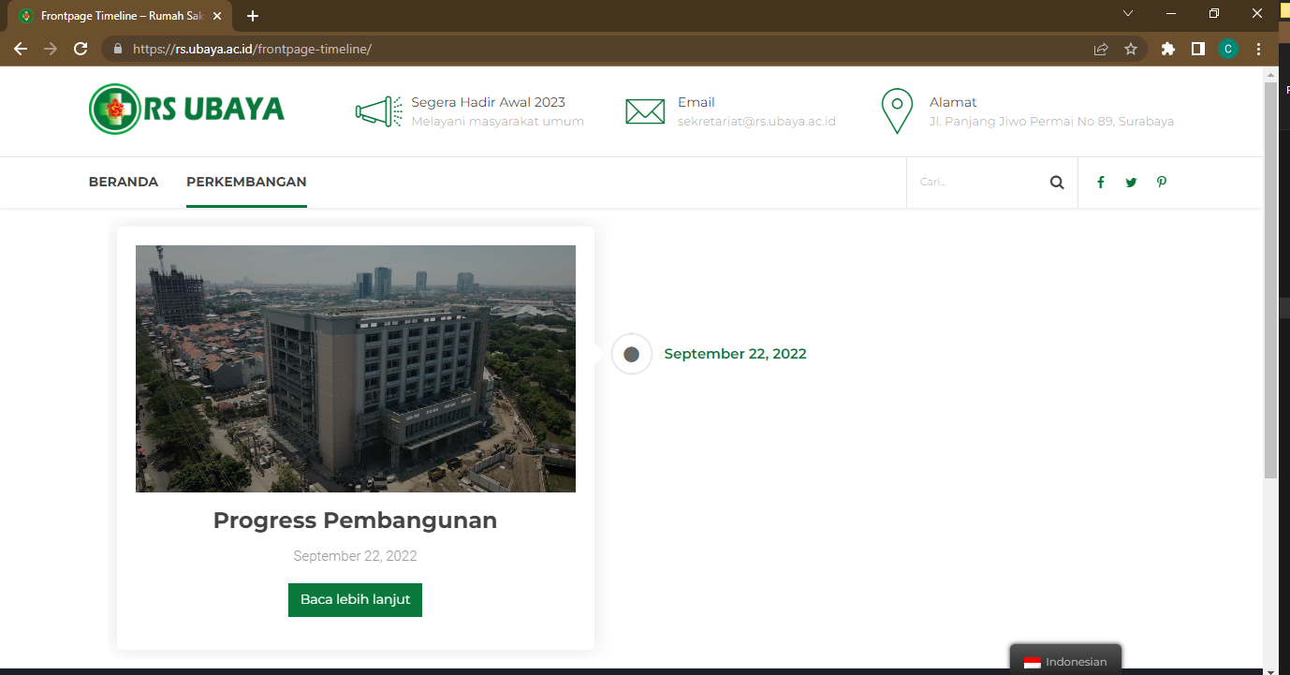Open the Progress Pembangunan article title
1290x675 pixels.
(355, 521)
